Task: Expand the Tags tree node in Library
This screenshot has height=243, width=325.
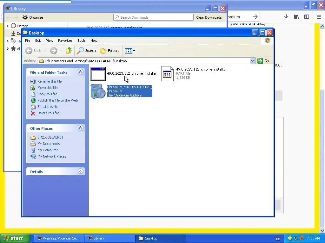Action: point(8,41)
